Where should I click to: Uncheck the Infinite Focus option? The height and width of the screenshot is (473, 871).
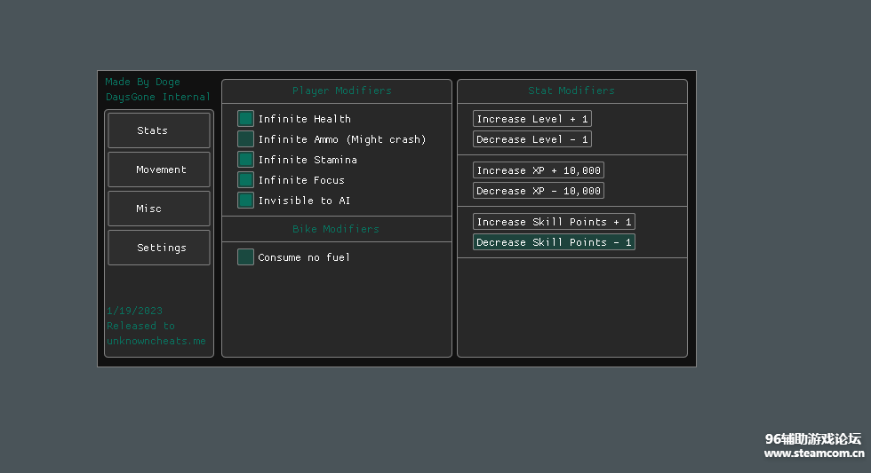click(245, 180)
